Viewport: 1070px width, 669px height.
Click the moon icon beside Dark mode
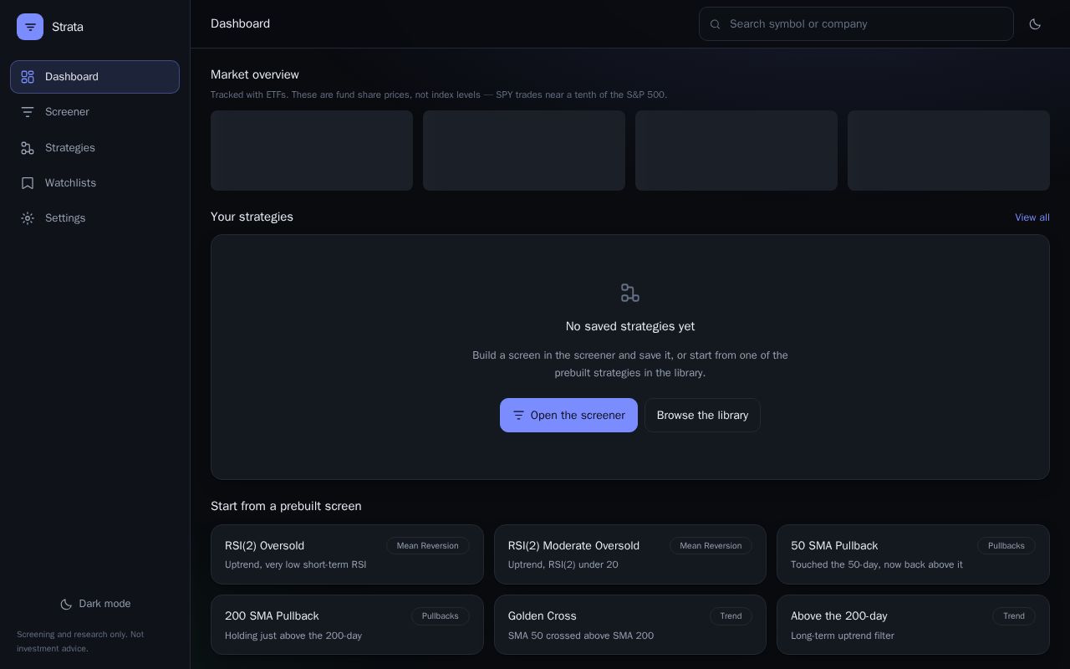tap(66, 604)
